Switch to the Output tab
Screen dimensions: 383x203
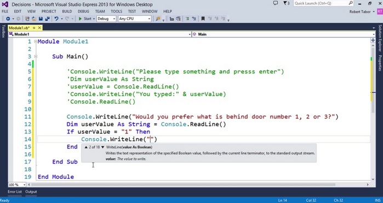point(31,192)
